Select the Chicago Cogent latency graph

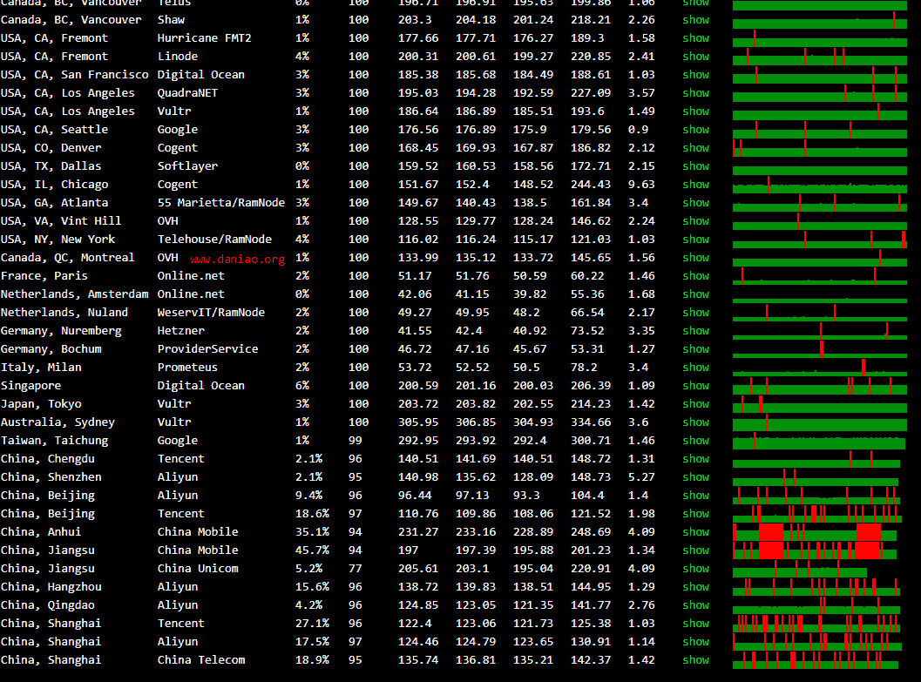[x=819, y=185]
